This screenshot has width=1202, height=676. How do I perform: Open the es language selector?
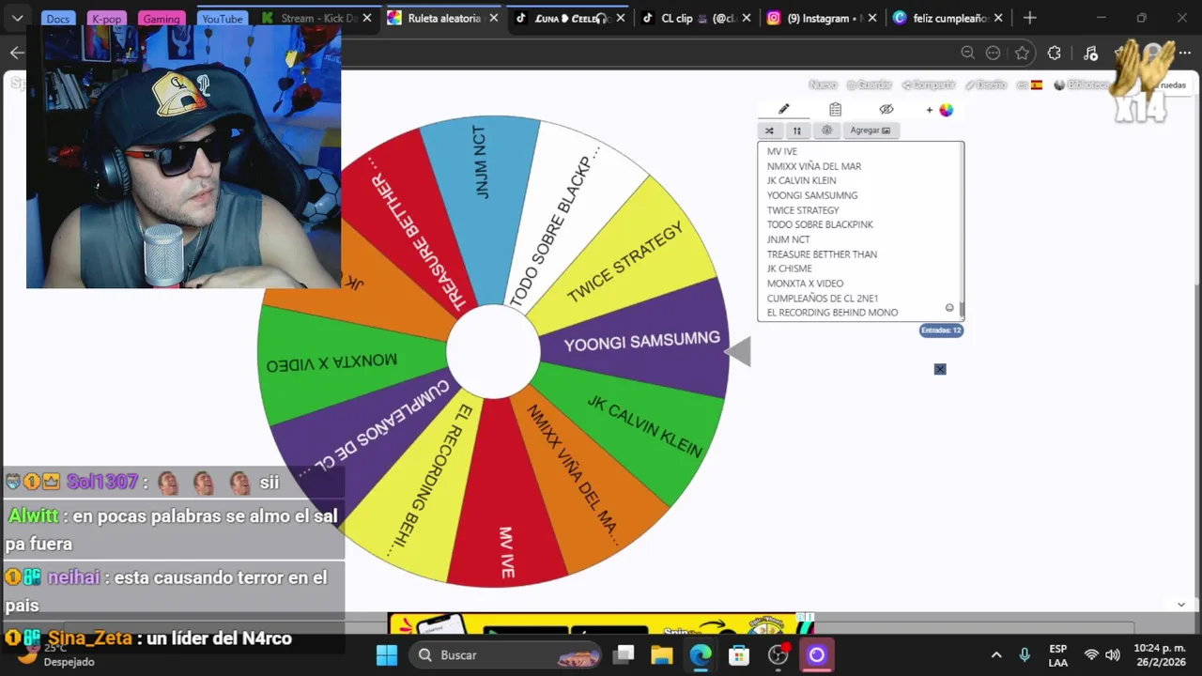[x=1029, y=84]
